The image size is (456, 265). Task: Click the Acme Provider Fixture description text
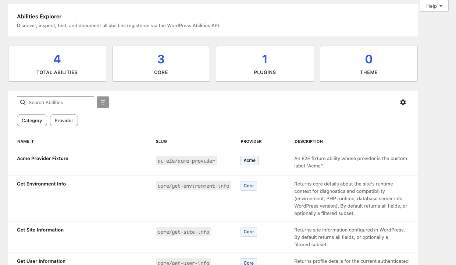click(x=350, y=162)
